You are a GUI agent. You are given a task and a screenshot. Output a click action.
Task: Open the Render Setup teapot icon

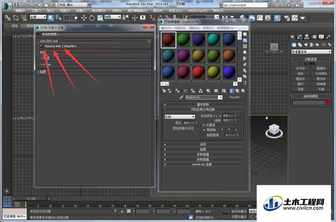tap(287, 18)
